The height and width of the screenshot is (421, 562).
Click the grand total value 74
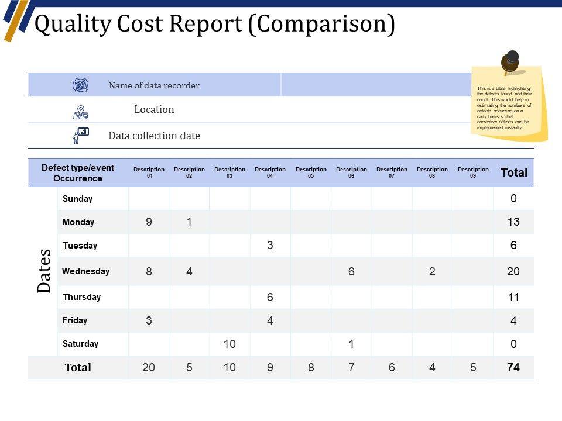click(513, 368)
